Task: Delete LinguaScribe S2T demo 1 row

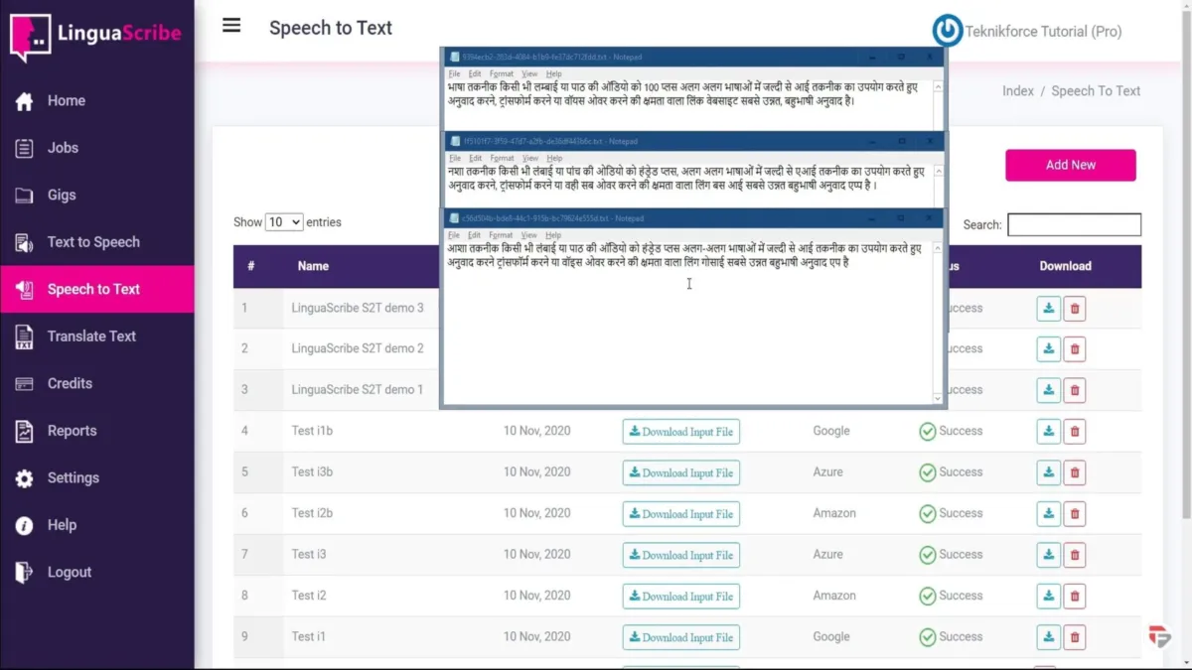Action: (x=1074, y=390)
